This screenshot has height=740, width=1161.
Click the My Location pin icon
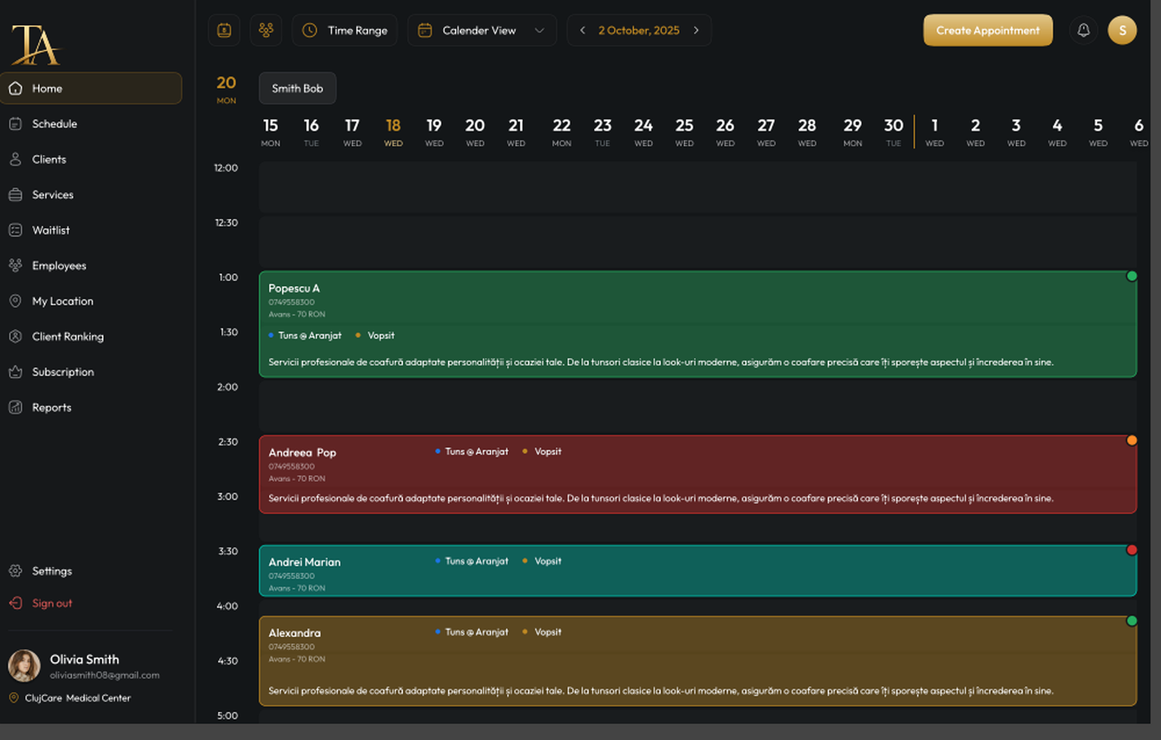pyautogui.click(x=15, y=301)
